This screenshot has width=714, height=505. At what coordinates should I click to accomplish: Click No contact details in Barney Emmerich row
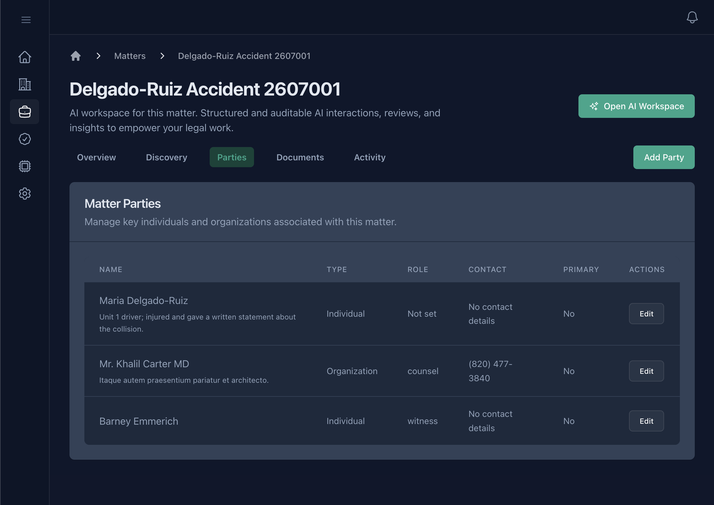click(490, 421)
